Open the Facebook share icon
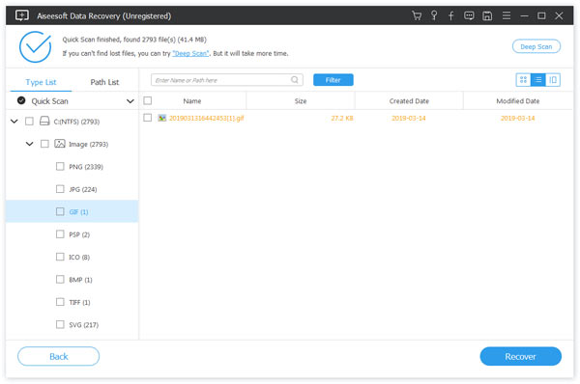The width and height of the screenshot is (580, 384). [450, 15]
